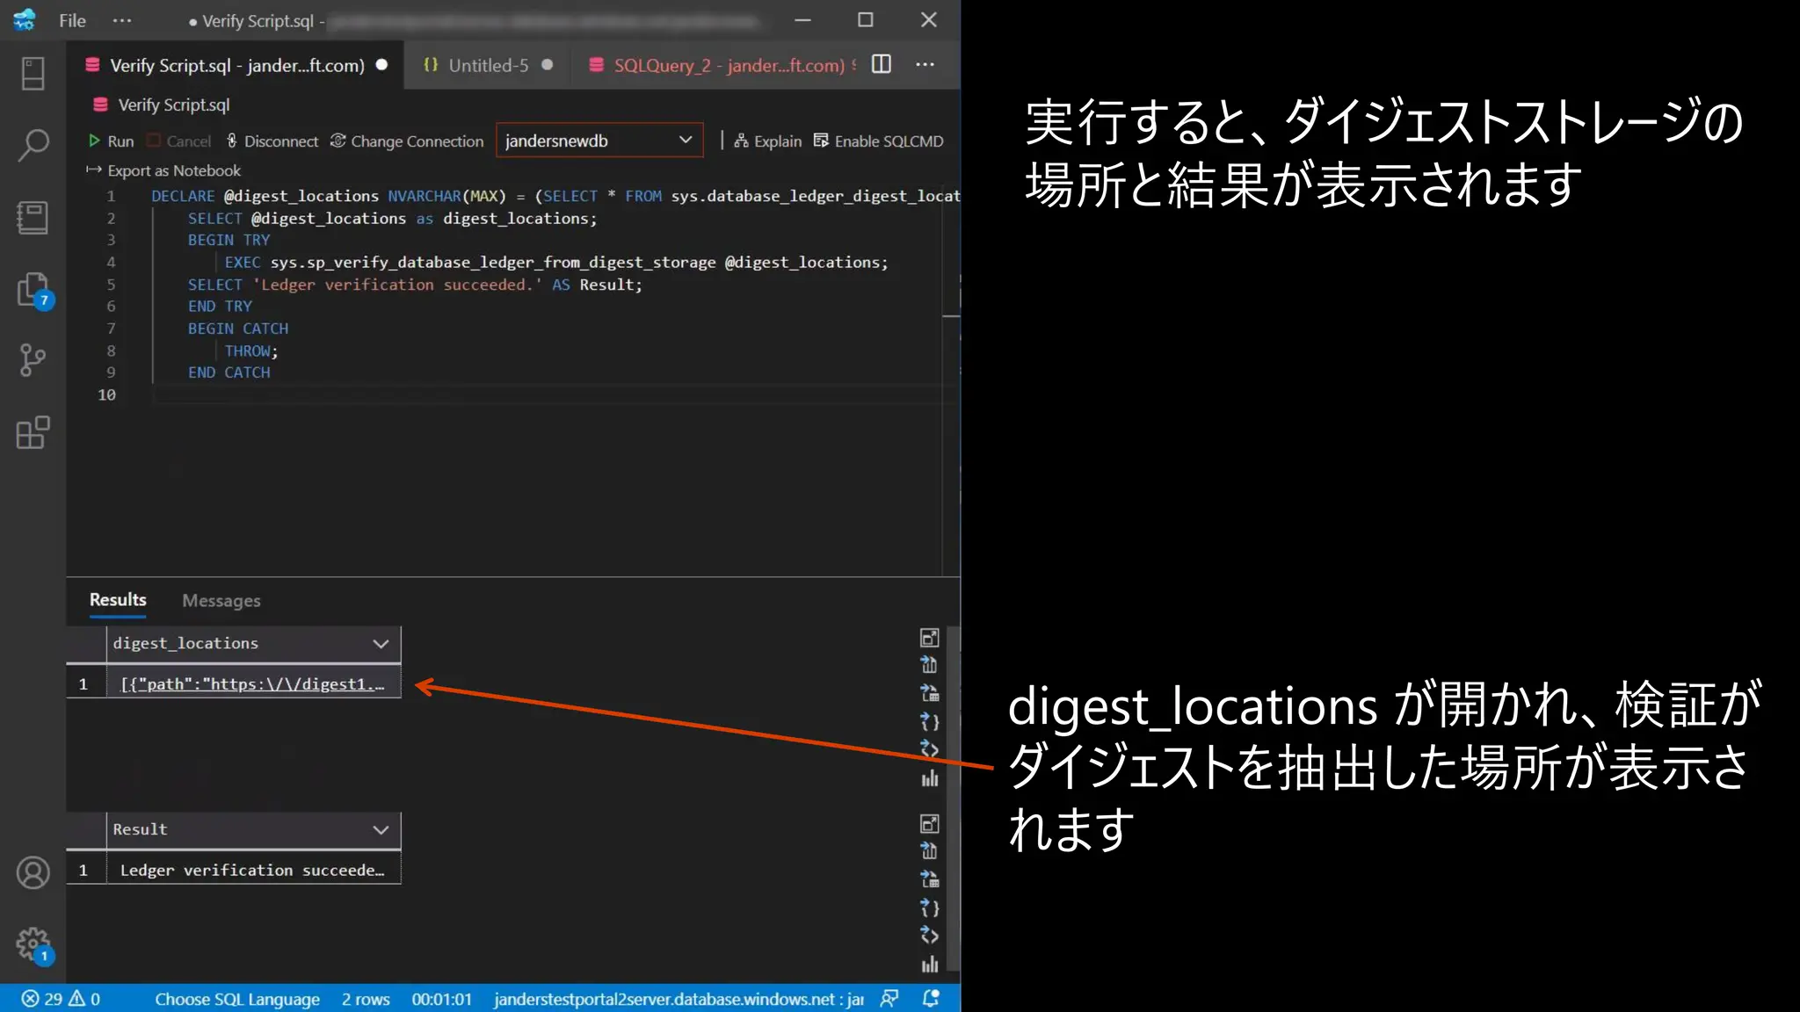Click the THROW; statement on line 8
The width and height of the screenshot is (1800, 1012).
(x=250, y=351)
